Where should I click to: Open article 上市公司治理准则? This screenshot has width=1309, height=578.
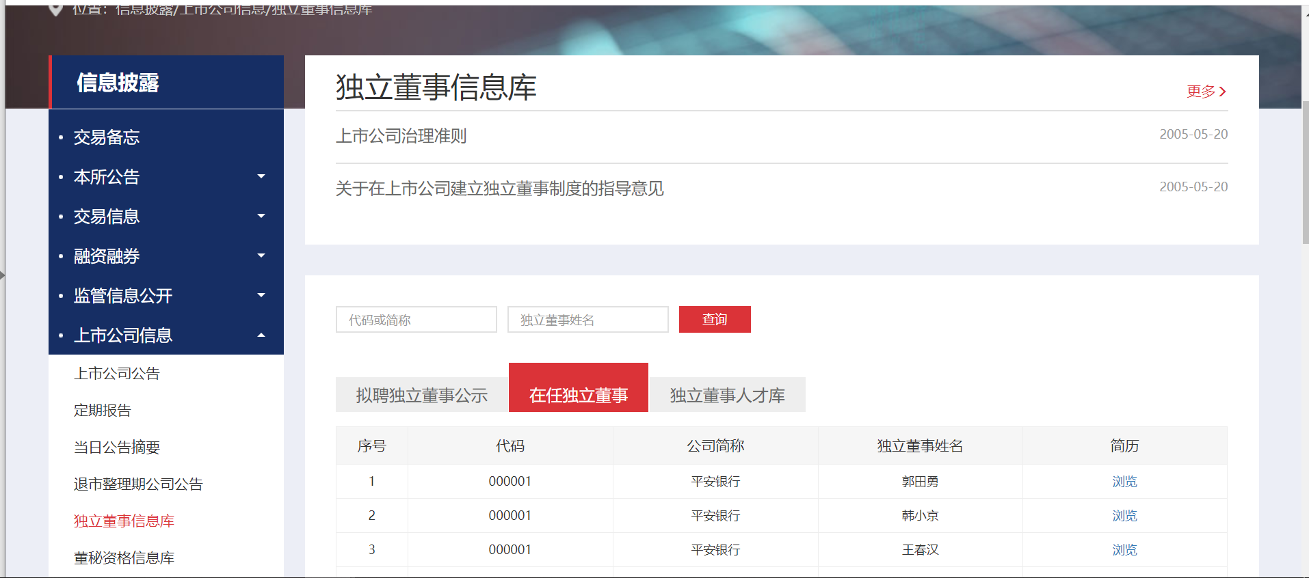point(401,136)
